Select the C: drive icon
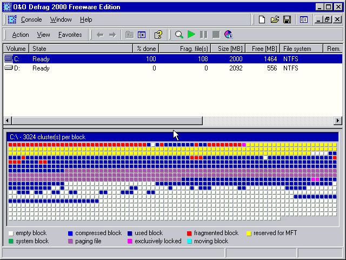Viewport: 346px width, 260px height. pos(9,59)
